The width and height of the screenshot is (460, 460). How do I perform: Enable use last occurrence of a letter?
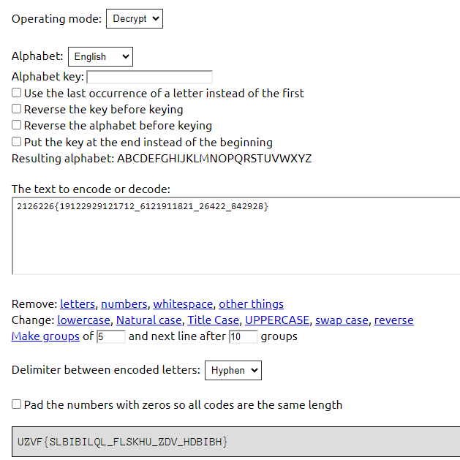point(16,93)
